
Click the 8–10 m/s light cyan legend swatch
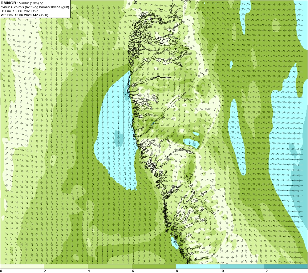point(198,266)
